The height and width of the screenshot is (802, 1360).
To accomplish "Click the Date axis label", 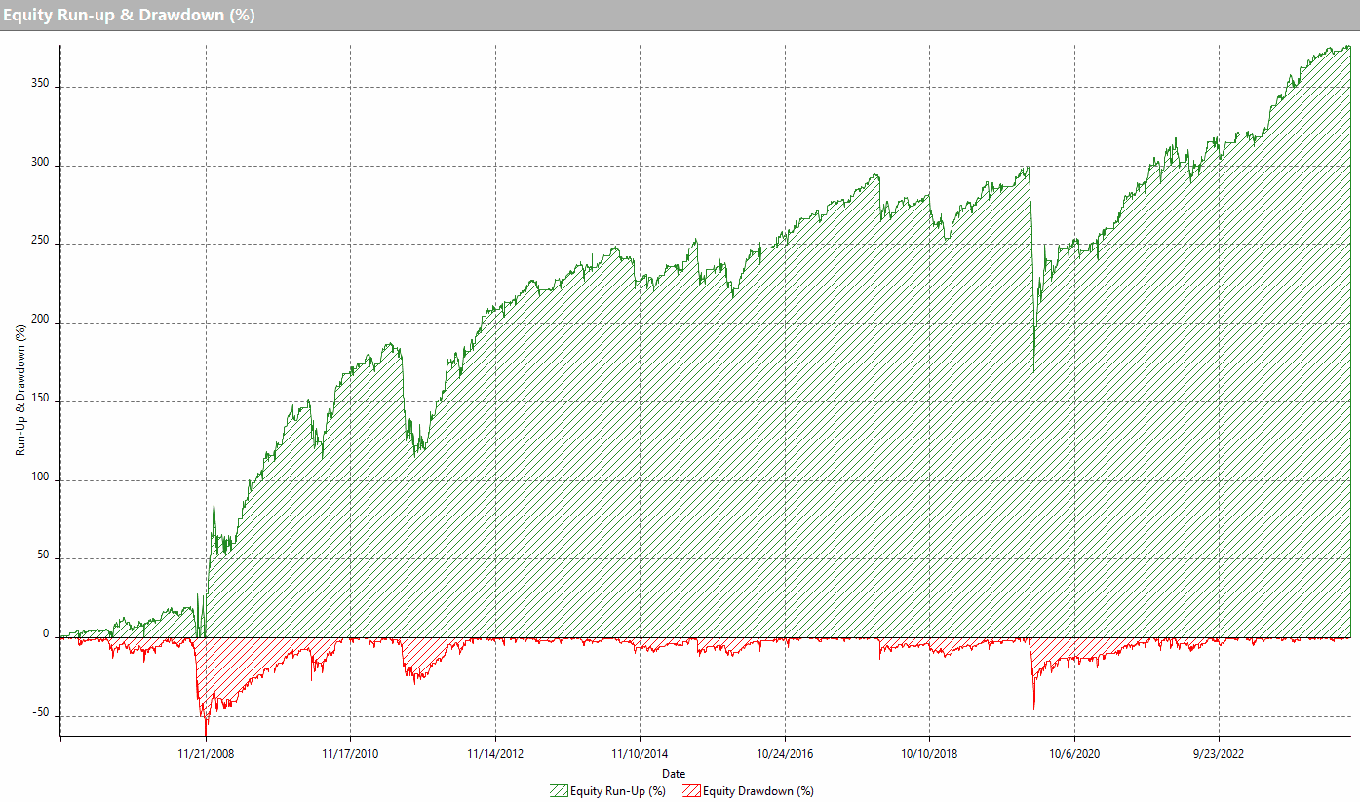I will click(673, 774).
